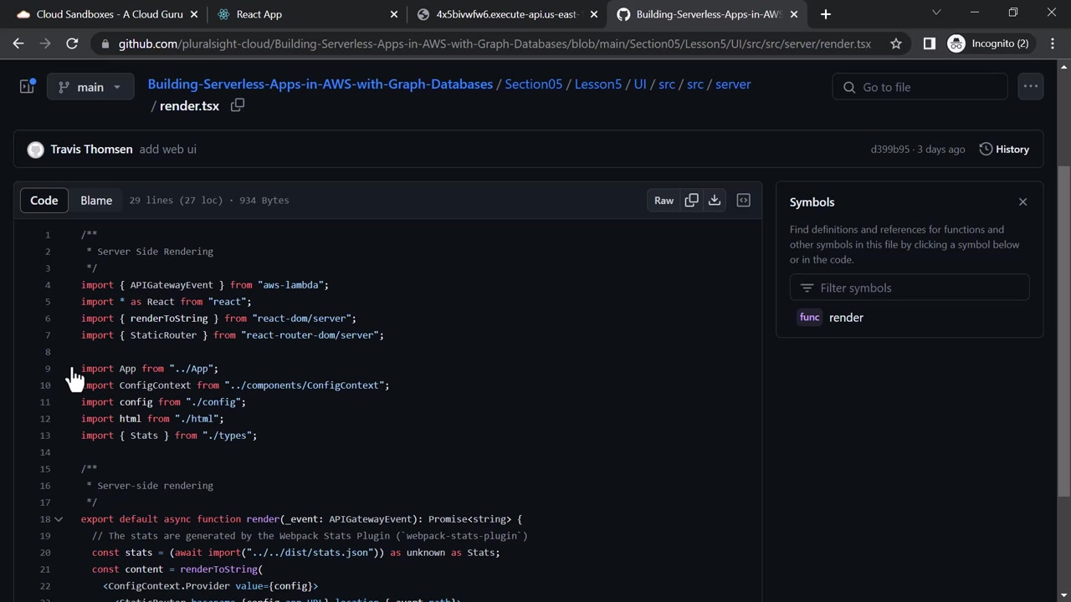
Task: Expand the file tree side panel icon
Action: (x=27, y=86)
